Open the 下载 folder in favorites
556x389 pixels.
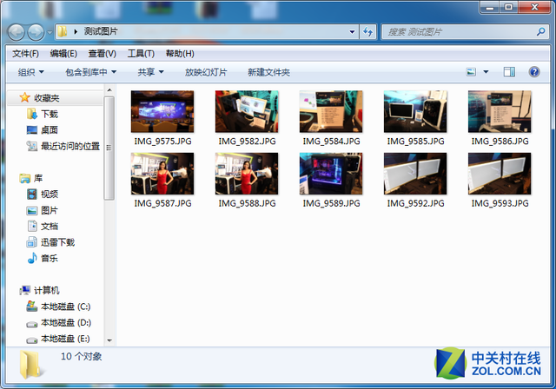point(49,114)
